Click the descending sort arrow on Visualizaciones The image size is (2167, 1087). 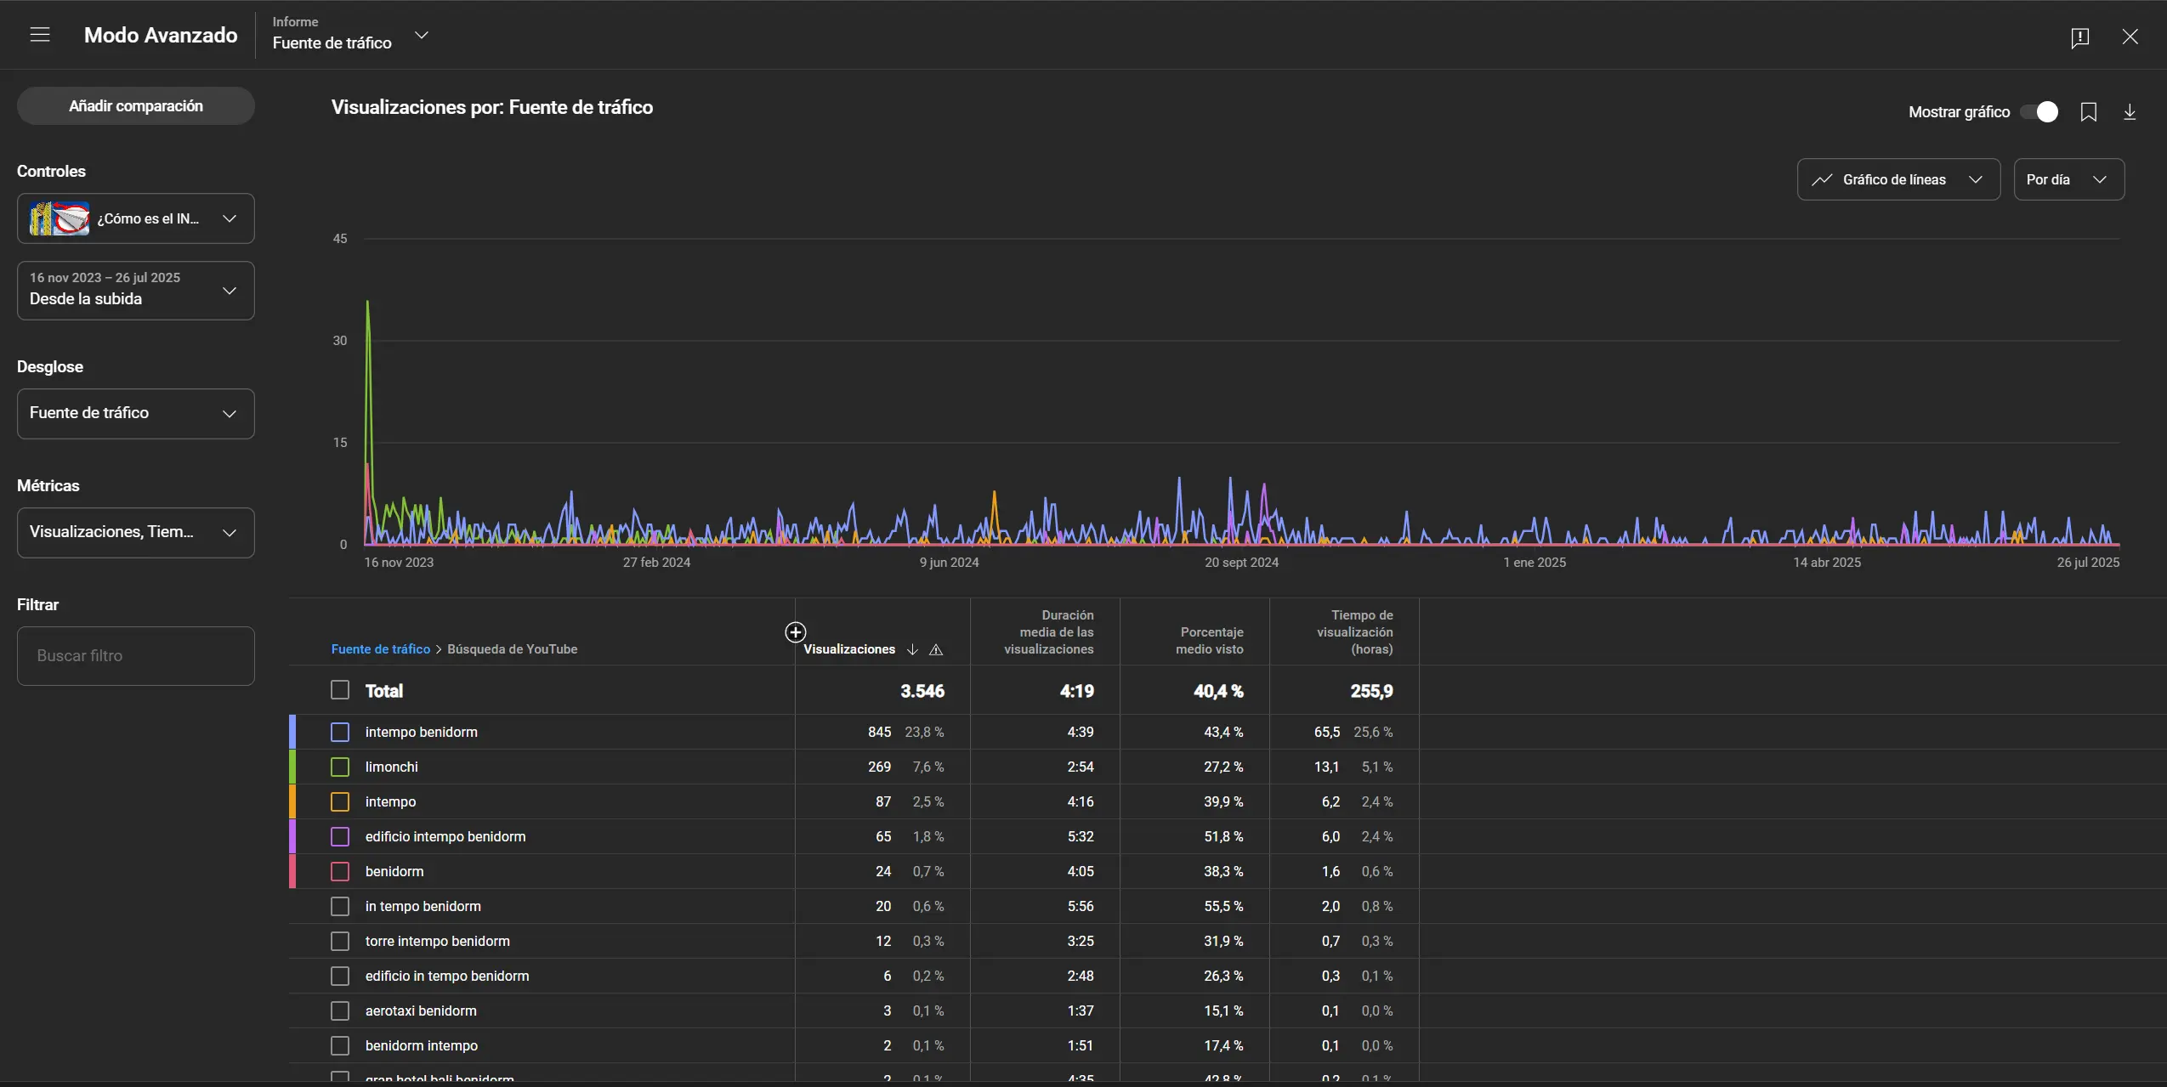point(912,650)
